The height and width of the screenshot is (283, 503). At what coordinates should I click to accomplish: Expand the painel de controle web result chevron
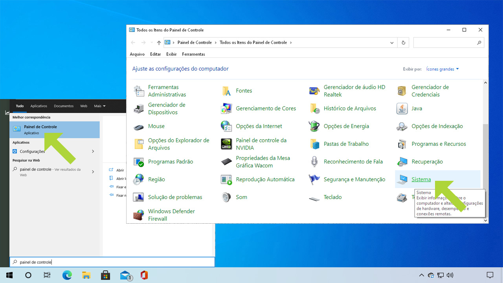93,172
